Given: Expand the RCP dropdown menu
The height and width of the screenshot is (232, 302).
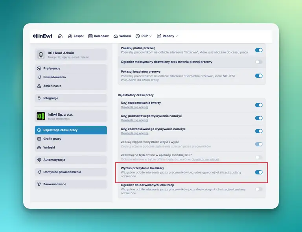Looking at the screenshot, I should pos(144,36).
